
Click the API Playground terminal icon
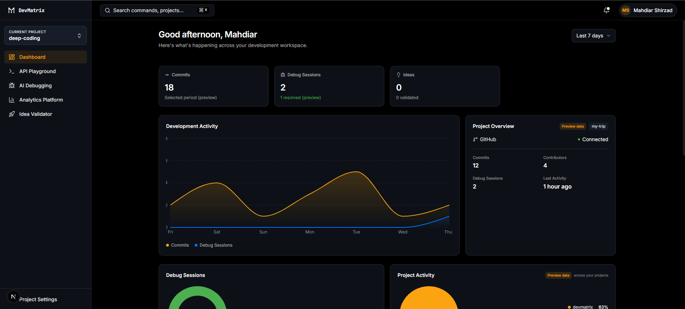point(12,71)
